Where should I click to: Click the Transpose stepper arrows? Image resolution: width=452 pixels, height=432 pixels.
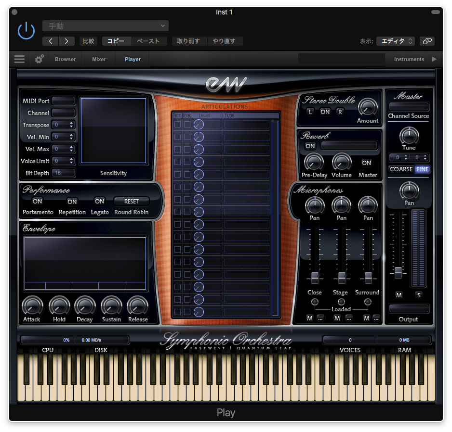[71, 125]
